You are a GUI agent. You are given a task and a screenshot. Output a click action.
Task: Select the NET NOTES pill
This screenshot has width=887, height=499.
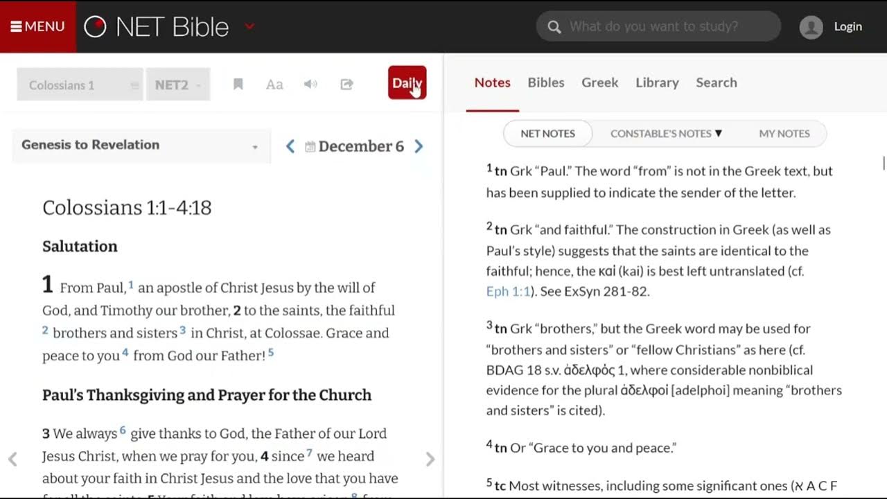[x=547, y=133]
